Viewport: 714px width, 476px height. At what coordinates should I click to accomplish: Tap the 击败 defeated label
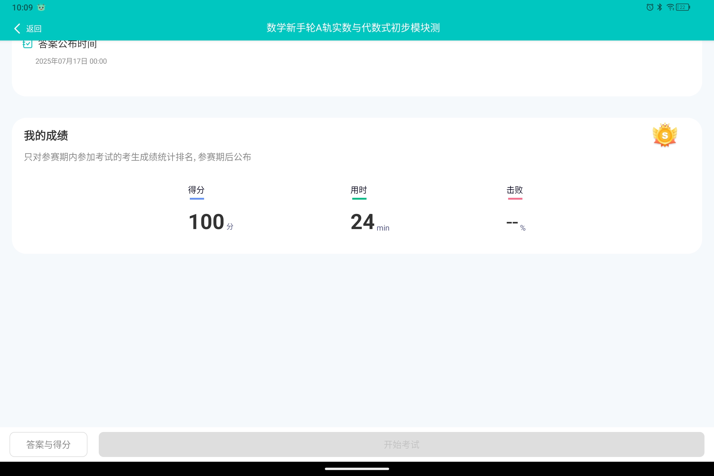(x=515, y=190)
